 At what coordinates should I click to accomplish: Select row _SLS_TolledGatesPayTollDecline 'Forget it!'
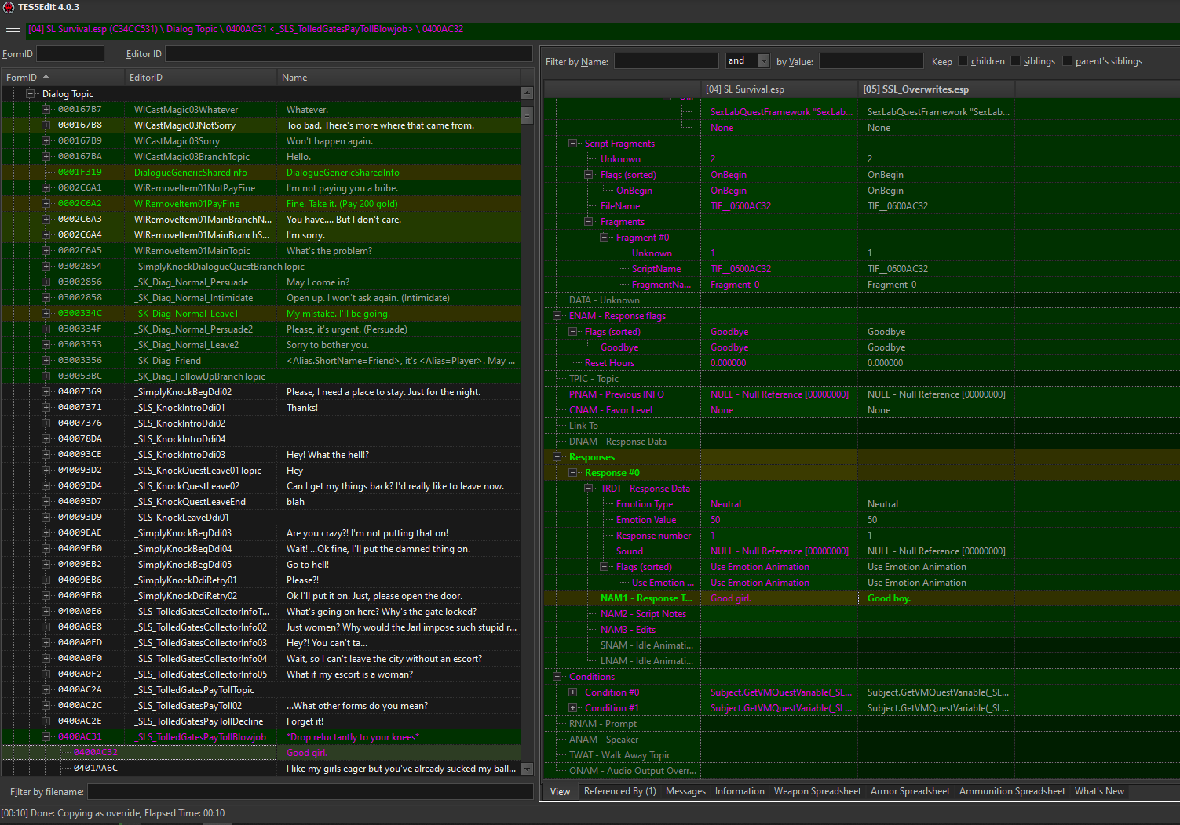(x=259, y=721)
